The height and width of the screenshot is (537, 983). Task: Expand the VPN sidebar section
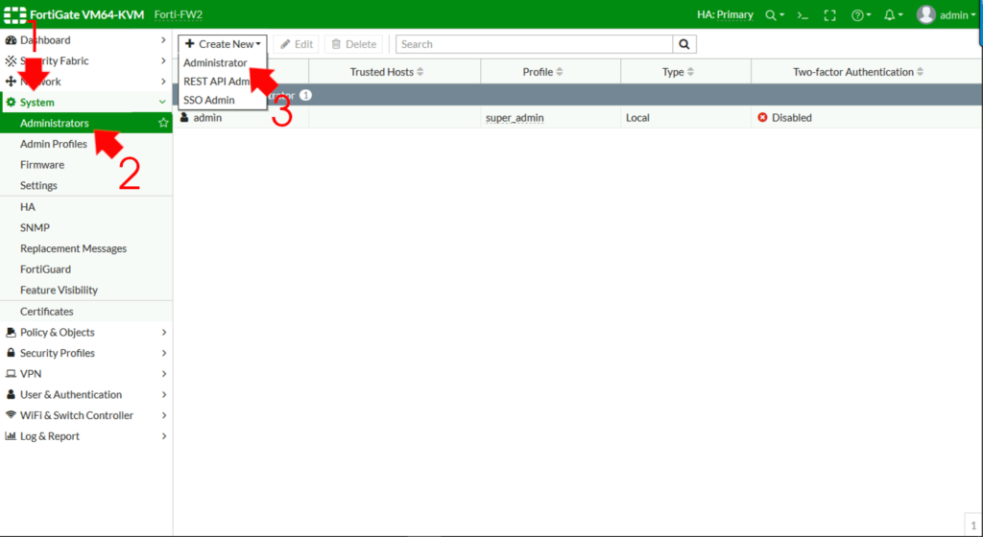[86, 374]
